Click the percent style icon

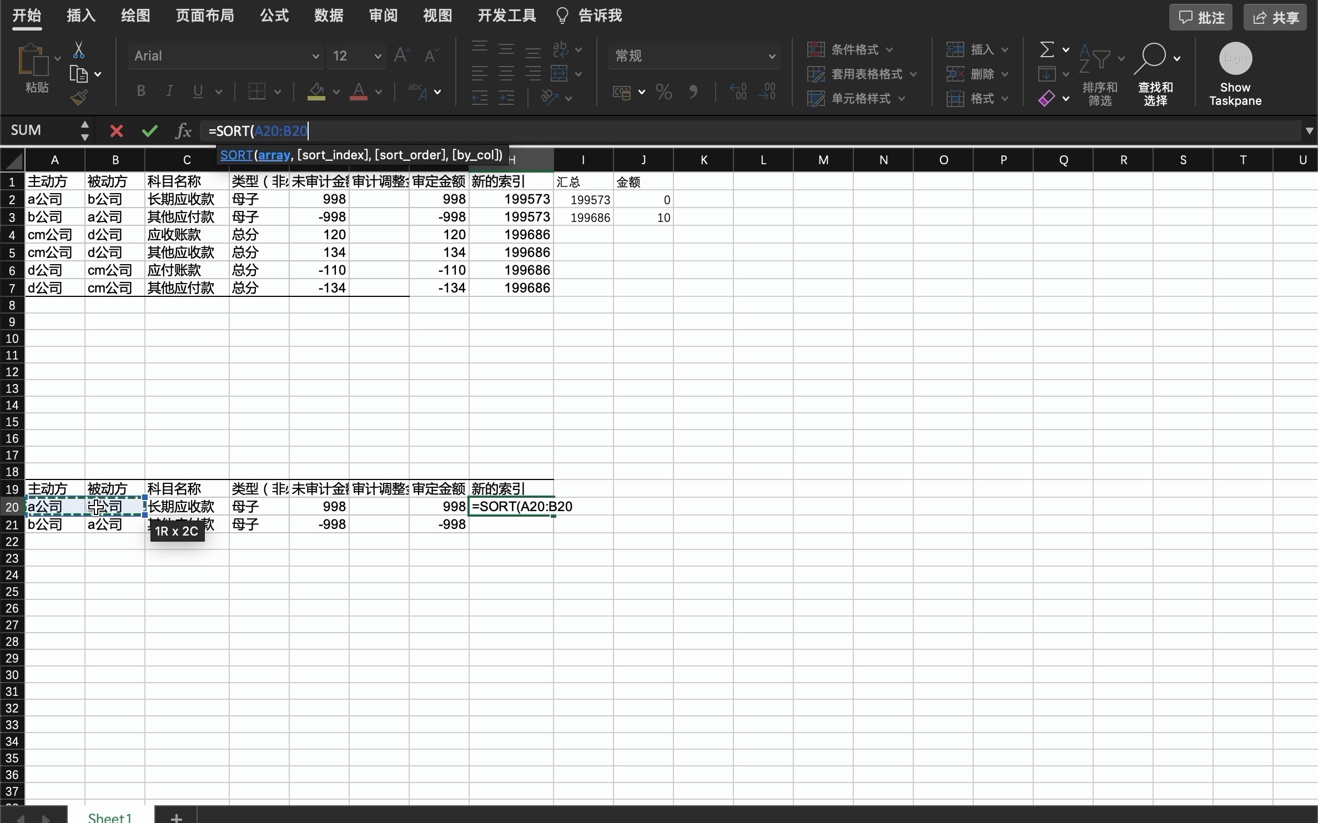coord(663,92)
